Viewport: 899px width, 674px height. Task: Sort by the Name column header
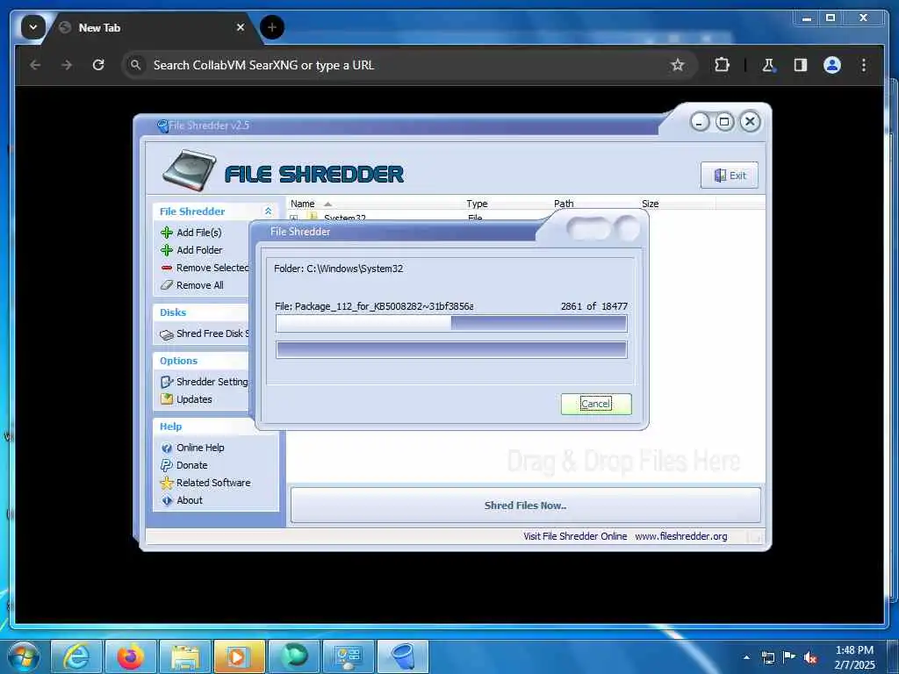coord(302,204)
